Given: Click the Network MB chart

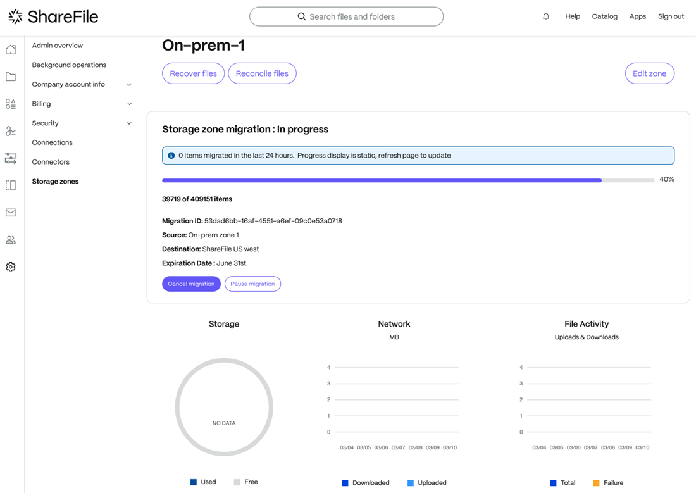Looking at the screenshot, I should point(394,406).
